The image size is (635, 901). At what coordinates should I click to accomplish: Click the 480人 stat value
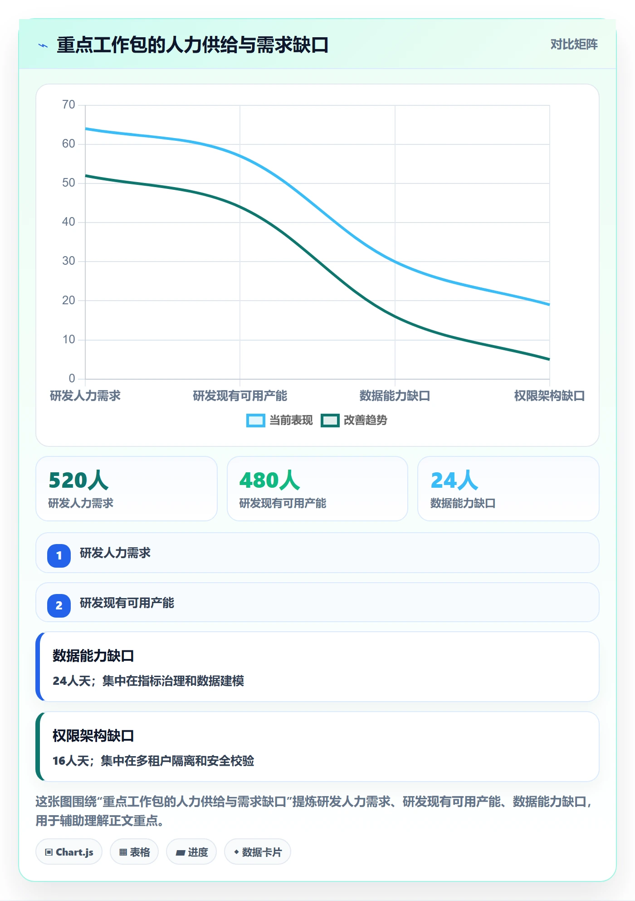point(269,480)
